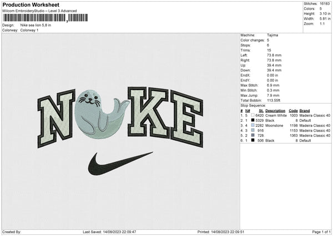Viewport: 333px width, 236px height.
Task: Click the "Moonstone" description text
Action: point(274,125)
